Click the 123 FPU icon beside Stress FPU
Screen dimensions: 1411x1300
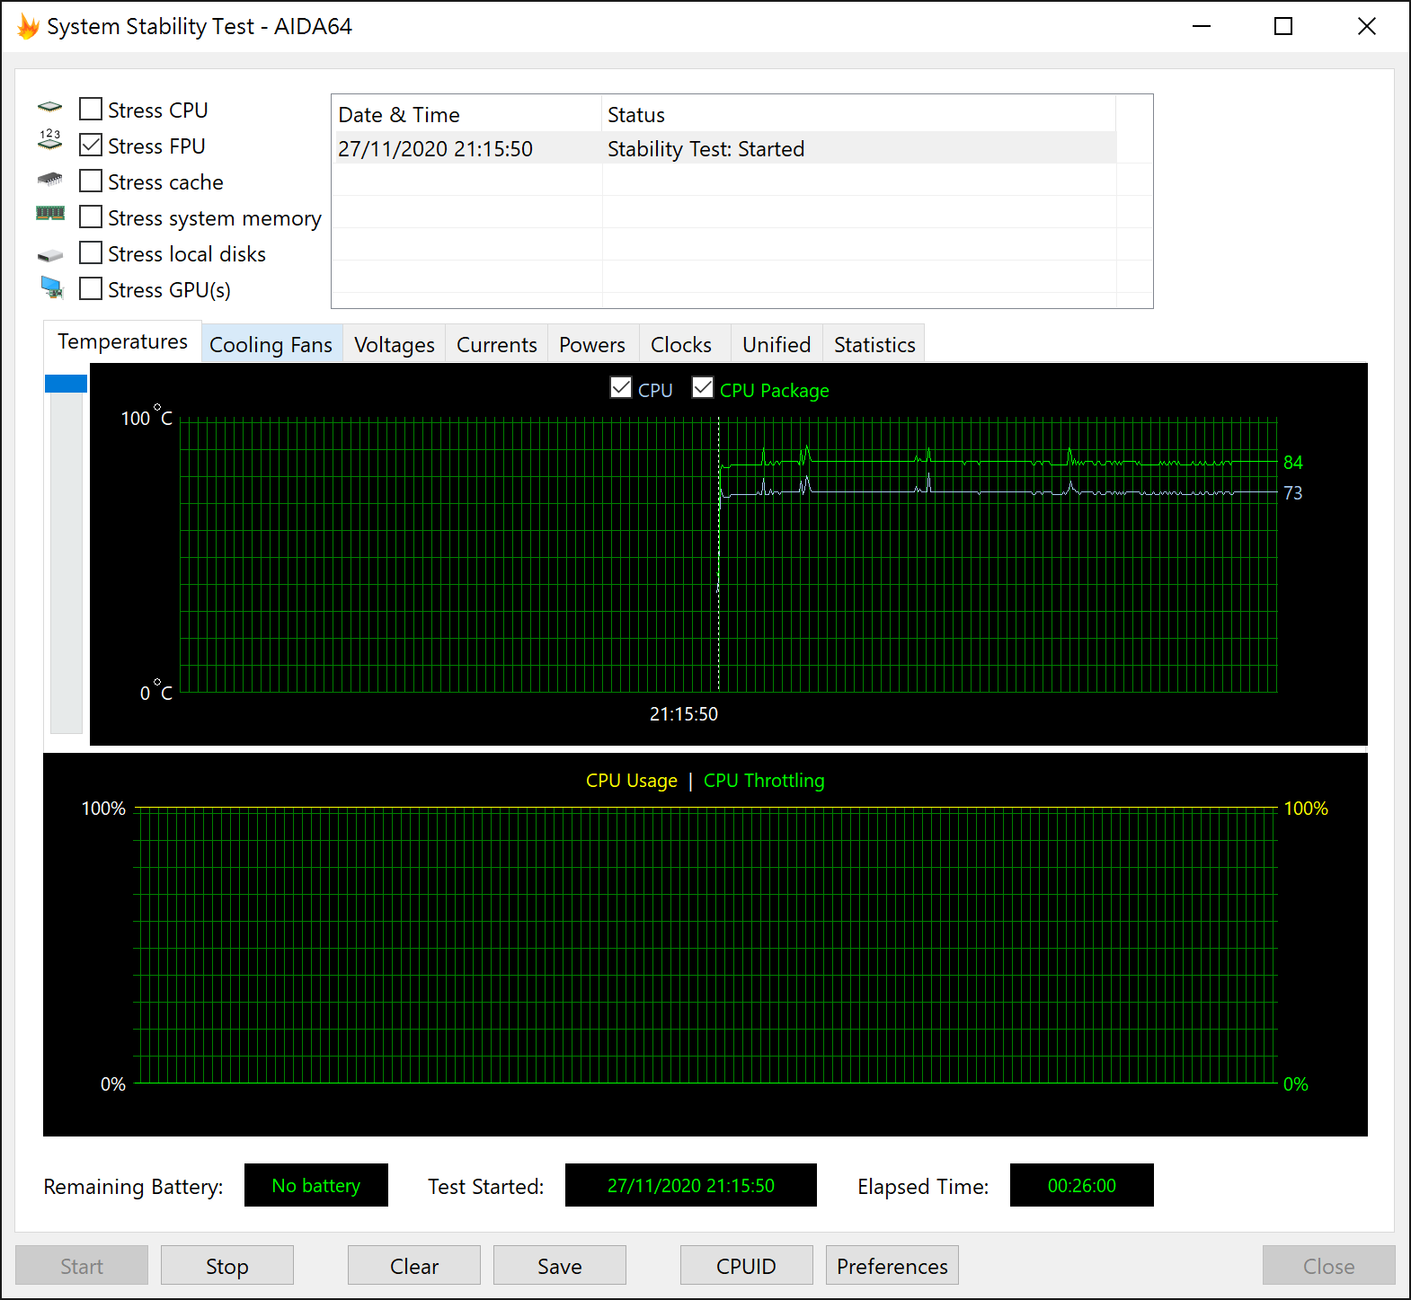[x=50, y=140]
